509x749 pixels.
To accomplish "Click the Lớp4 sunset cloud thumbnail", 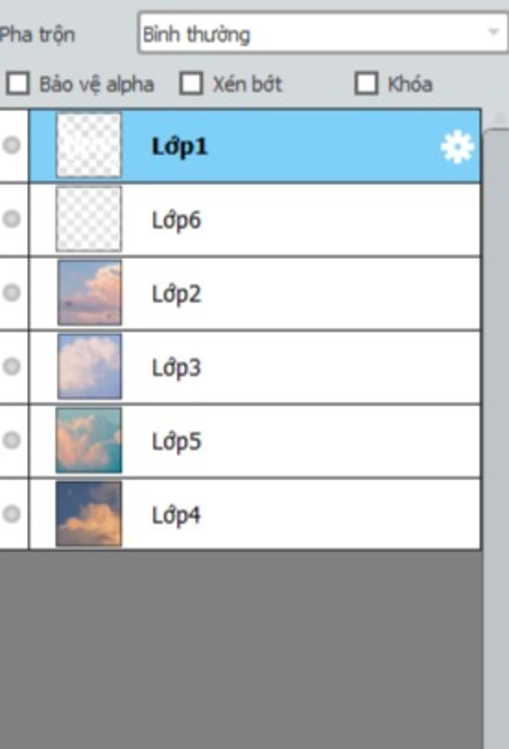I will point(89,514).
